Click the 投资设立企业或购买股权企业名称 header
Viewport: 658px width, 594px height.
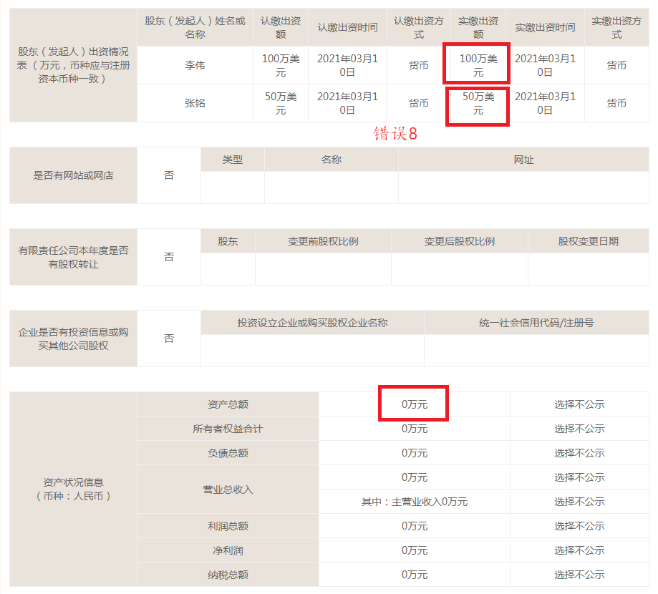[x=312, y=323]
